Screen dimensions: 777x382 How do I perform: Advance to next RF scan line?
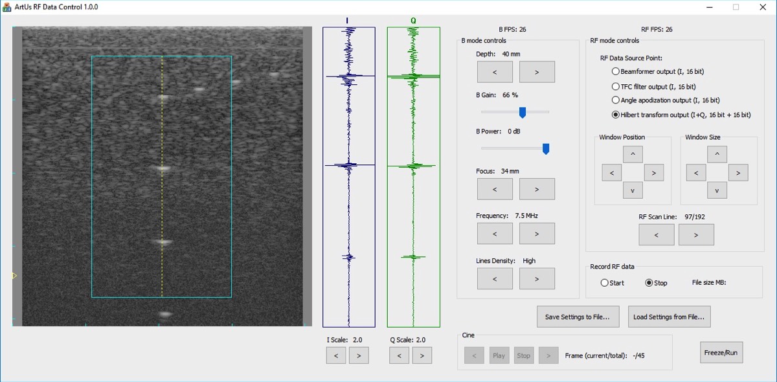point(696,235)
